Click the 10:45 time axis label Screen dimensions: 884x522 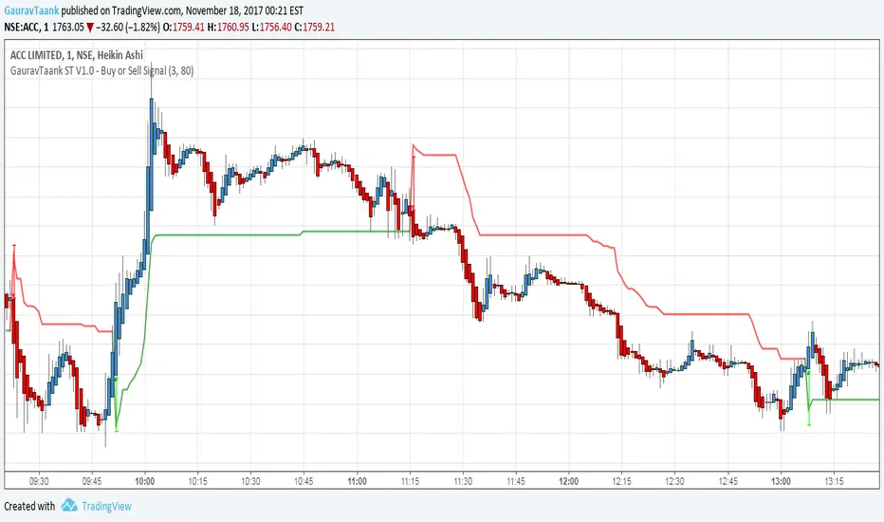pos(304,481)
